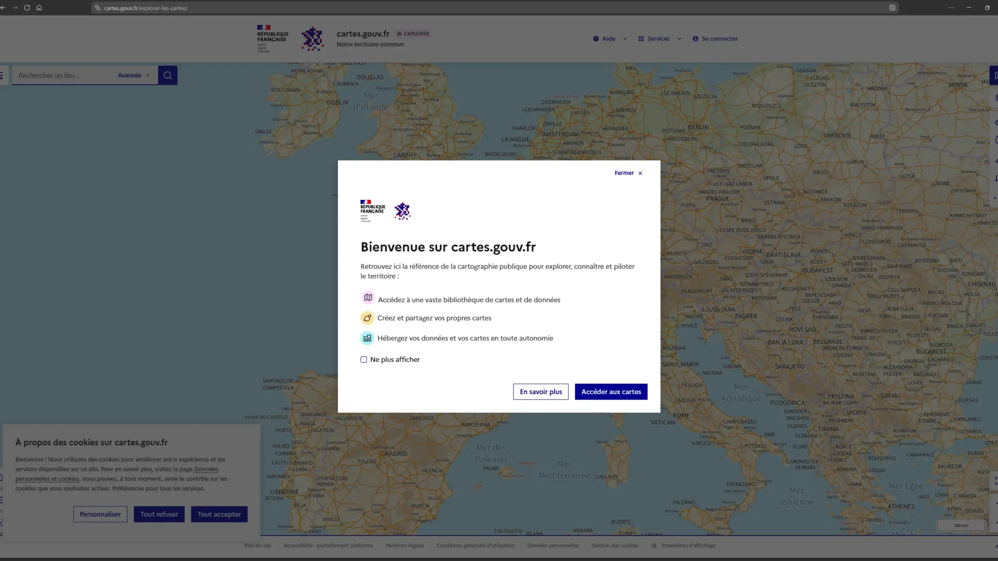This screenshot has height=561, width=998.
Task: Click the Notre territoire commun tagline
Action: pyautogui.click(x=370, y=44)
